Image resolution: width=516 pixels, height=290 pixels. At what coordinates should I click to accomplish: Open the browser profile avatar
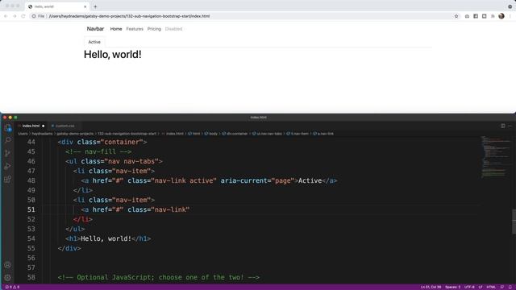(x=501, y=16)
